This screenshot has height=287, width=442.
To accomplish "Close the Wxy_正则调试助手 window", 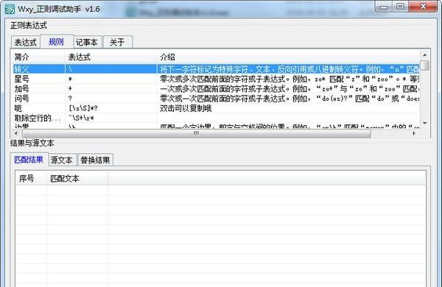I will click(423, 7).
